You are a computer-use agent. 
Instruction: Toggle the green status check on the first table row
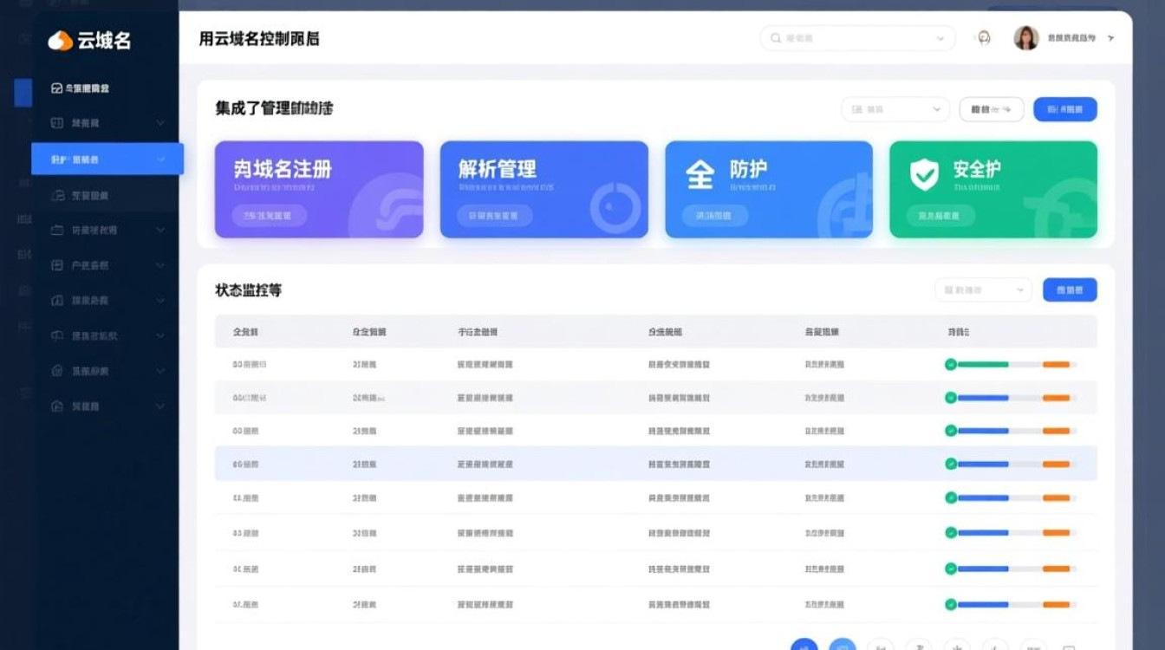coord(951,364)
